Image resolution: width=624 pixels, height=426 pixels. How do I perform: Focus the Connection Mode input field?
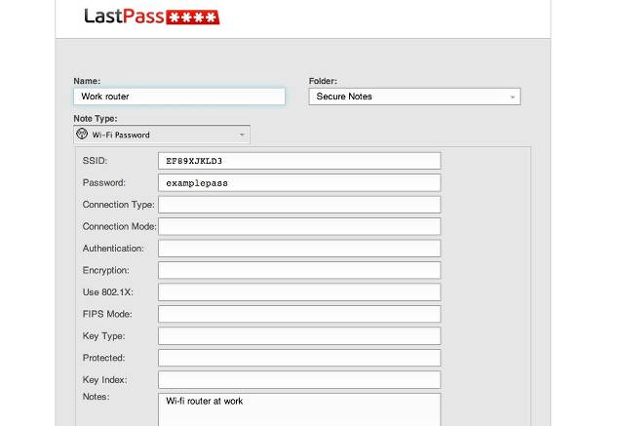click(x=299, y=227)
